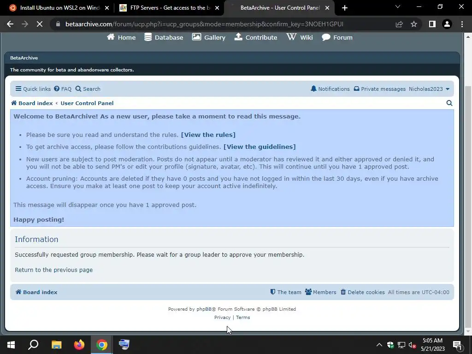The image size is (472, 354).
Task: Open Action Center notifications
Action: pyautogui.click(x=457, y=345)
